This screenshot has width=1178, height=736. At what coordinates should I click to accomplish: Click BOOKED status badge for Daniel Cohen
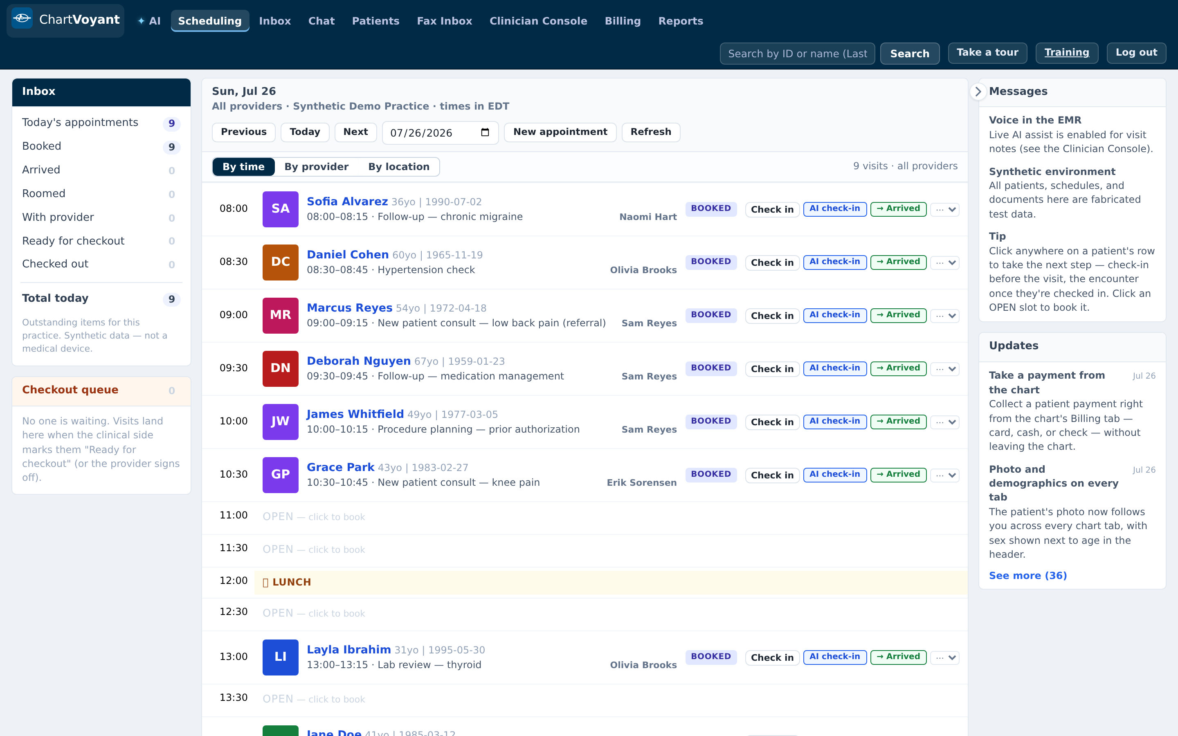point(711,262)
